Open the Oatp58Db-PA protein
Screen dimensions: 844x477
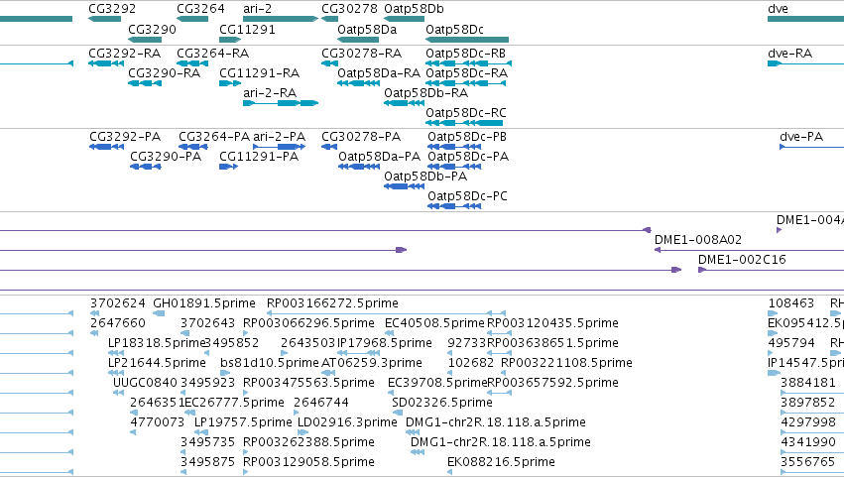[x=404, y=186]
